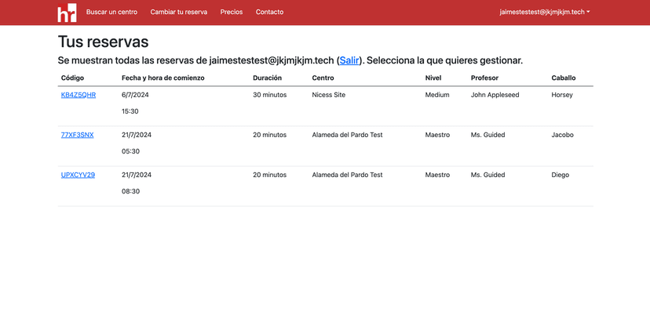Click the Fecha y hora de comienzo header

(x=162, y=78)
